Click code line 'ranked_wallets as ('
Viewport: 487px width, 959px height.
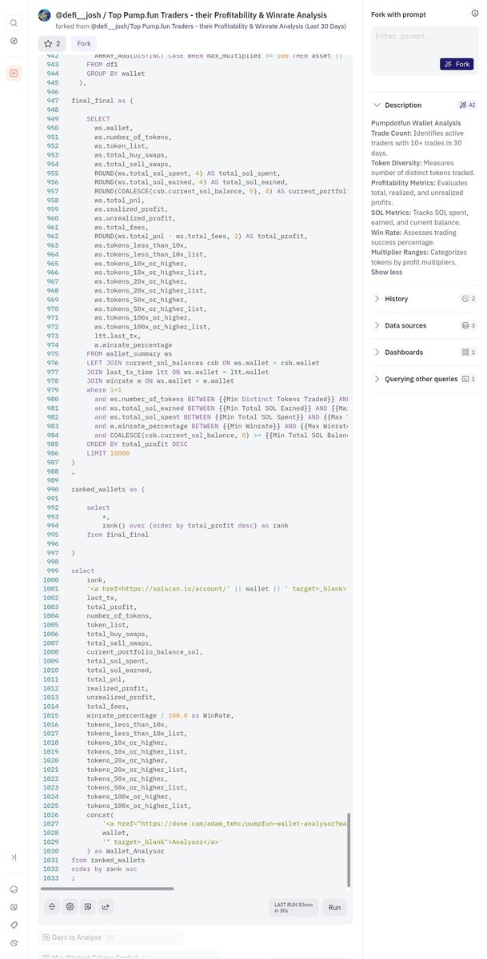click(106, 488)
